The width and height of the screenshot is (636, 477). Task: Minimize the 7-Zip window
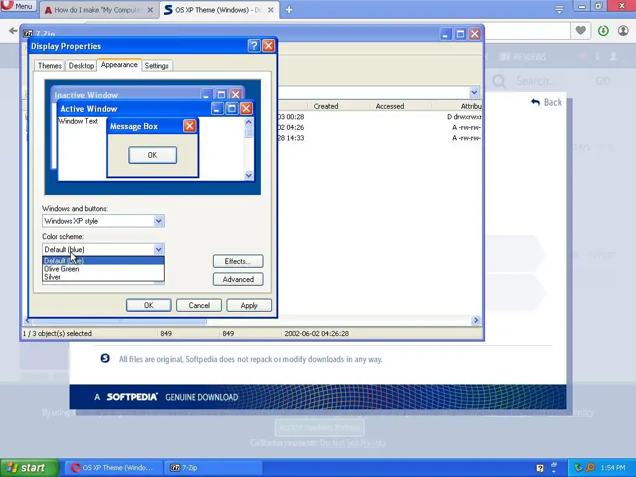(x=446, y=34)
